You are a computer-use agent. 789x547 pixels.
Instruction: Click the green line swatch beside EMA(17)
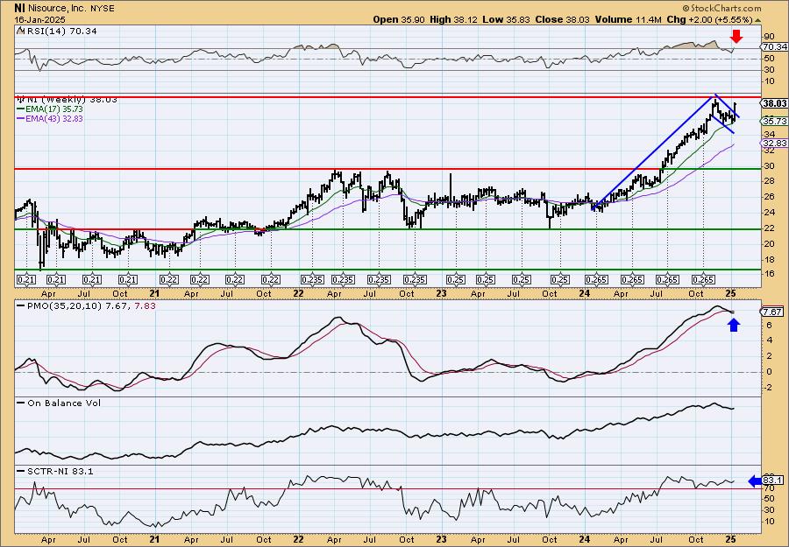pyautogui.click(x=23, y=109)
